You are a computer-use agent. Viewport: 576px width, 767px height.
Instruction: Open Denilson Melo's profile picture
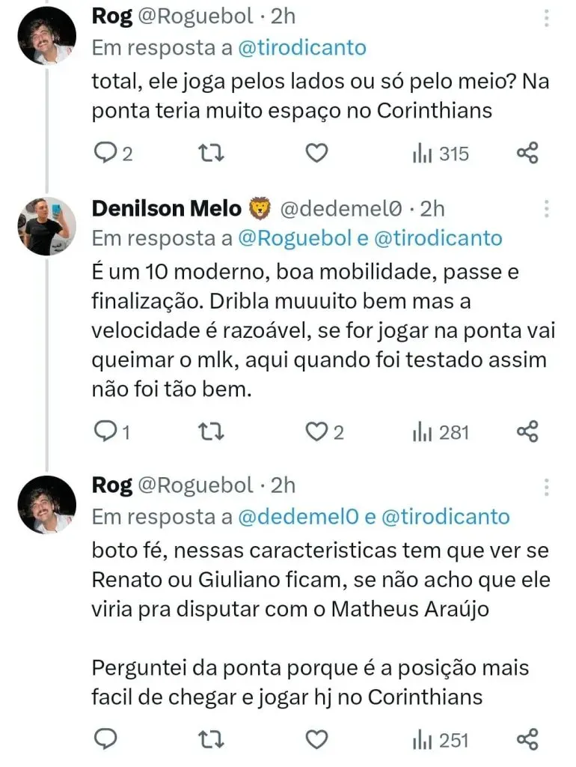coord(46,227)
